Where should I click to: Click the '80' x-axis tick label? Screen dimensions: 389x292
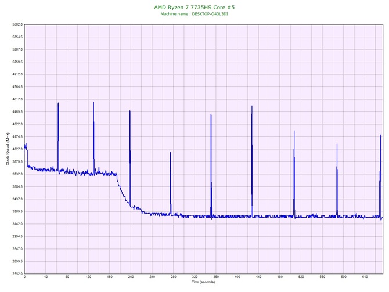pos(67,277)
